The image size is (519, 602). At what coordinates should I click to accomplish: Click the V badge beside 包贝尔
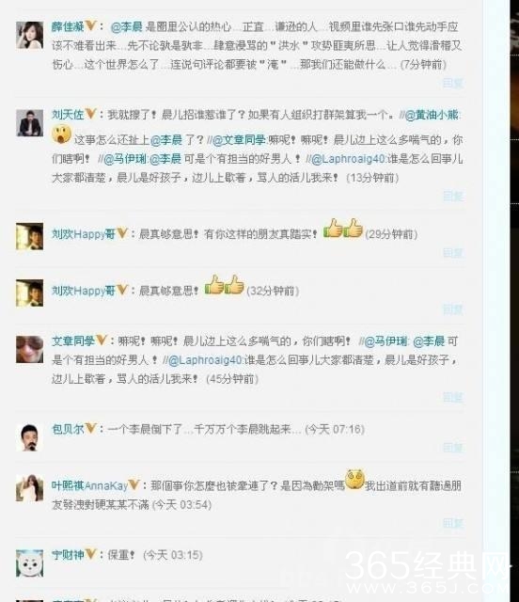90,428
